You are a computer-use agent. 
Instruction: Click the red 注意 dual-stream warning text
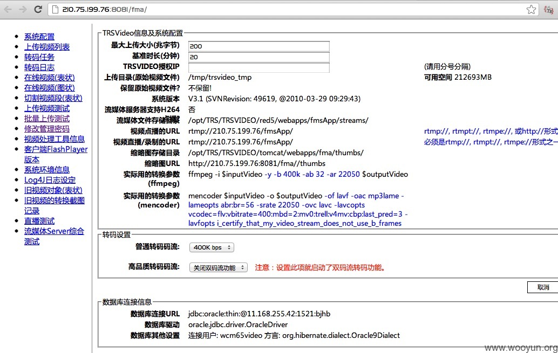[321, 268]
